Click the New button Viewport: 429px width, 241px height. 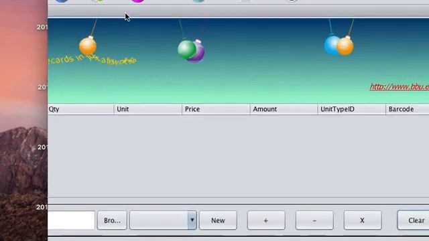pyautogui.click(x=218, y=220)
